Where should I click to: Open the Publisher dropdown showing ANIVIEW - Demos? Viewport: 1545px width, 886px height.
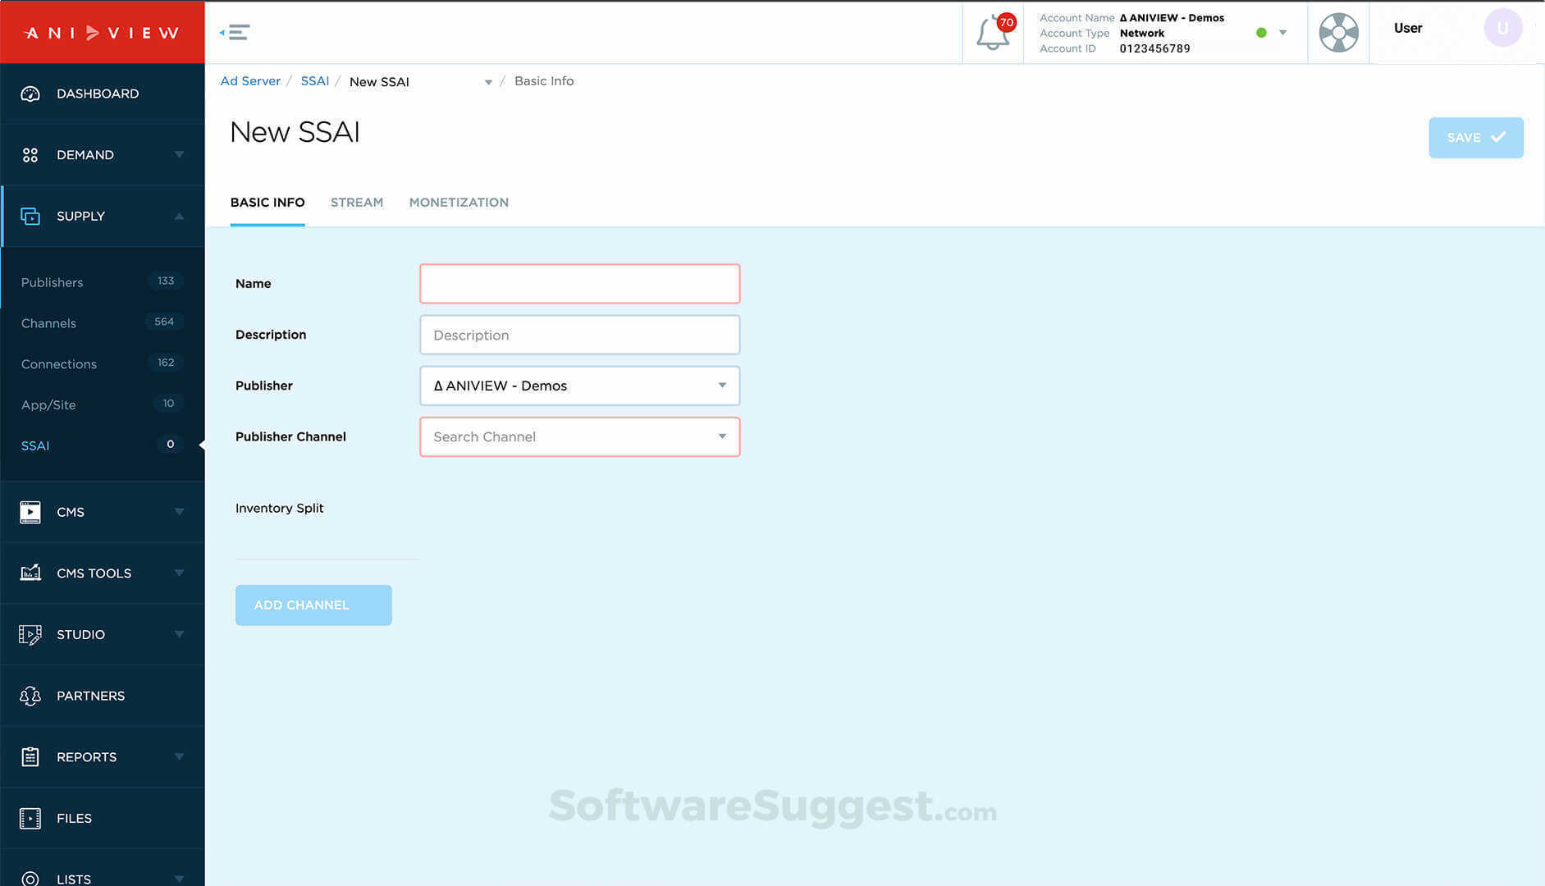[x=578, y=386]
